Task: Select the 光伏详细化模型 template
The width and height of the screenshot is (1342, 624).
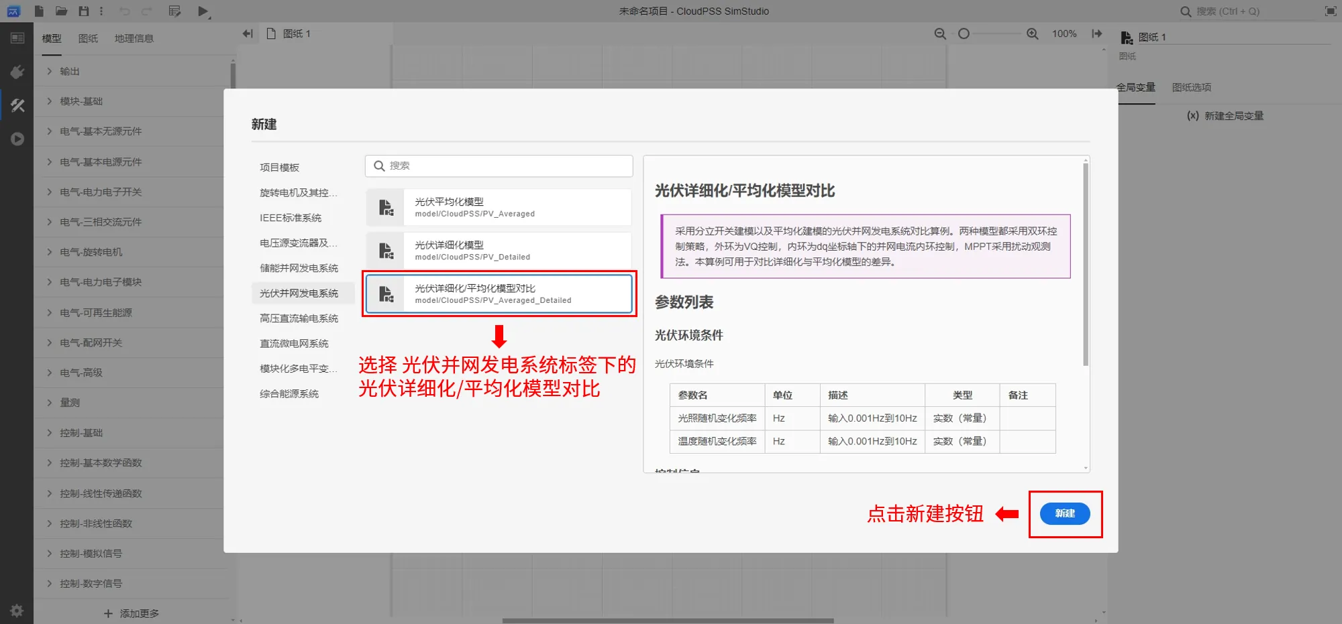Action: click(499, 251)
